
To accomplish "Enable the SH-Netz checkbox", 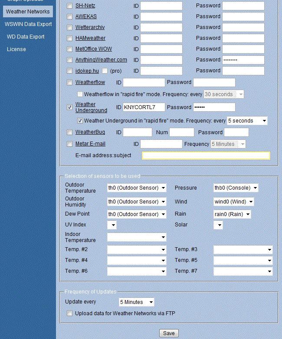I will (69, 6).
